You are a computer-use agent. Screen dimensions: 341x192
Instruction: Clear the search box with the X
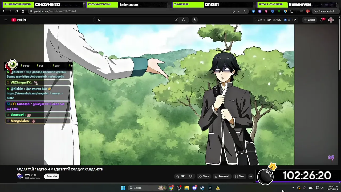coord(176,20)
